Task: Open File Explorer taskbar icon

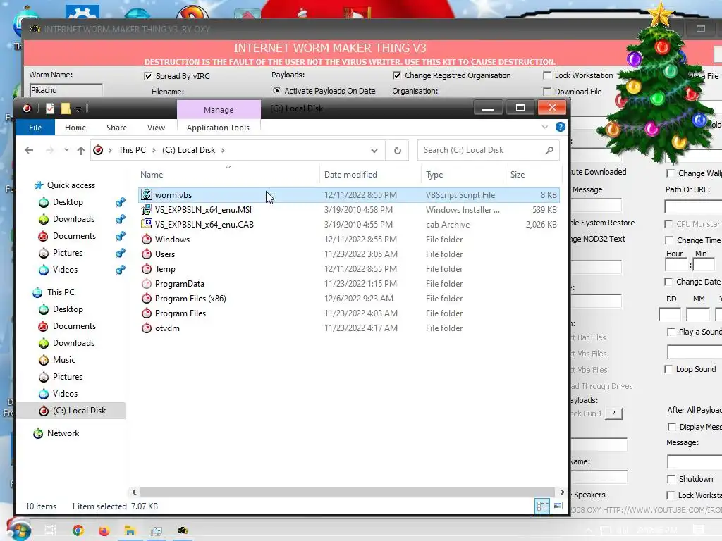Action: tap(130, 530)
